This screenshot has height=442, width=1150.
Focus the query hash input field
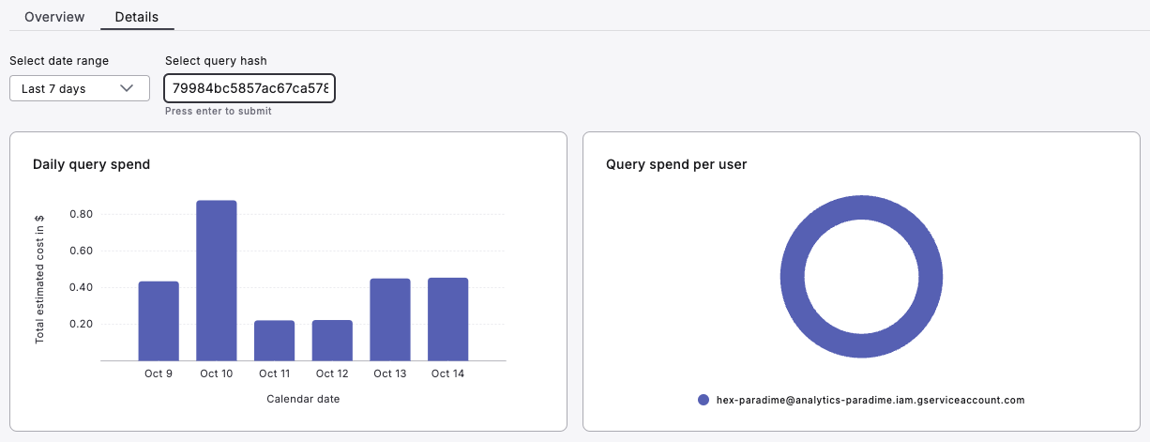coord(250,88)
